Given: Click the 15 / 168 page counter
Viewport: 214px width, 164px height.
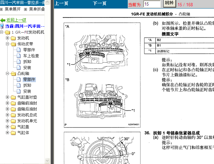Looking at the screenshot, I should coord(185,5).
